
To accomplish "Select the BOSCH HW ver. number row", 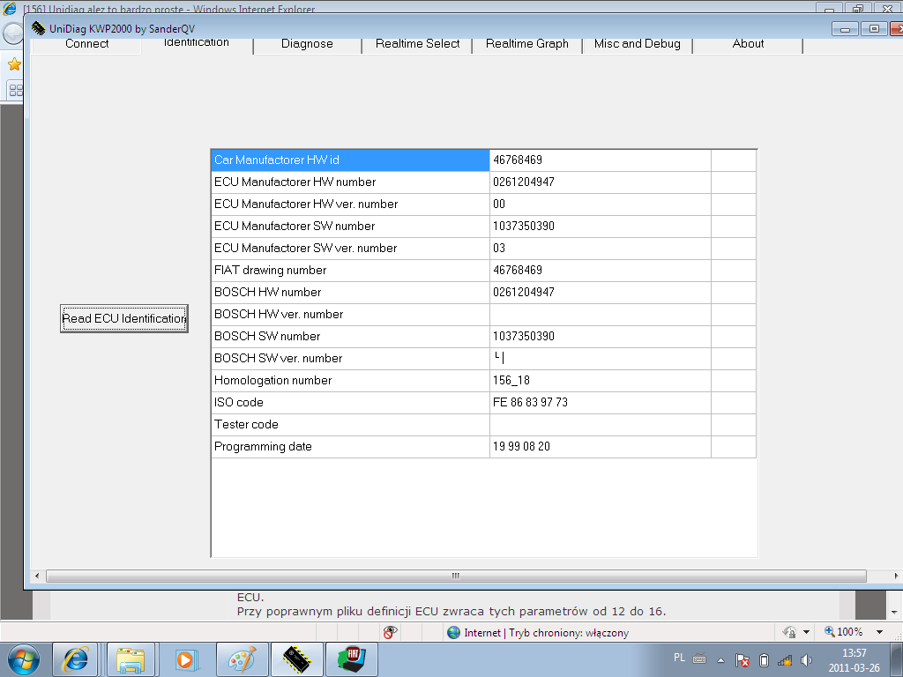I will click(x=483, y=315).
